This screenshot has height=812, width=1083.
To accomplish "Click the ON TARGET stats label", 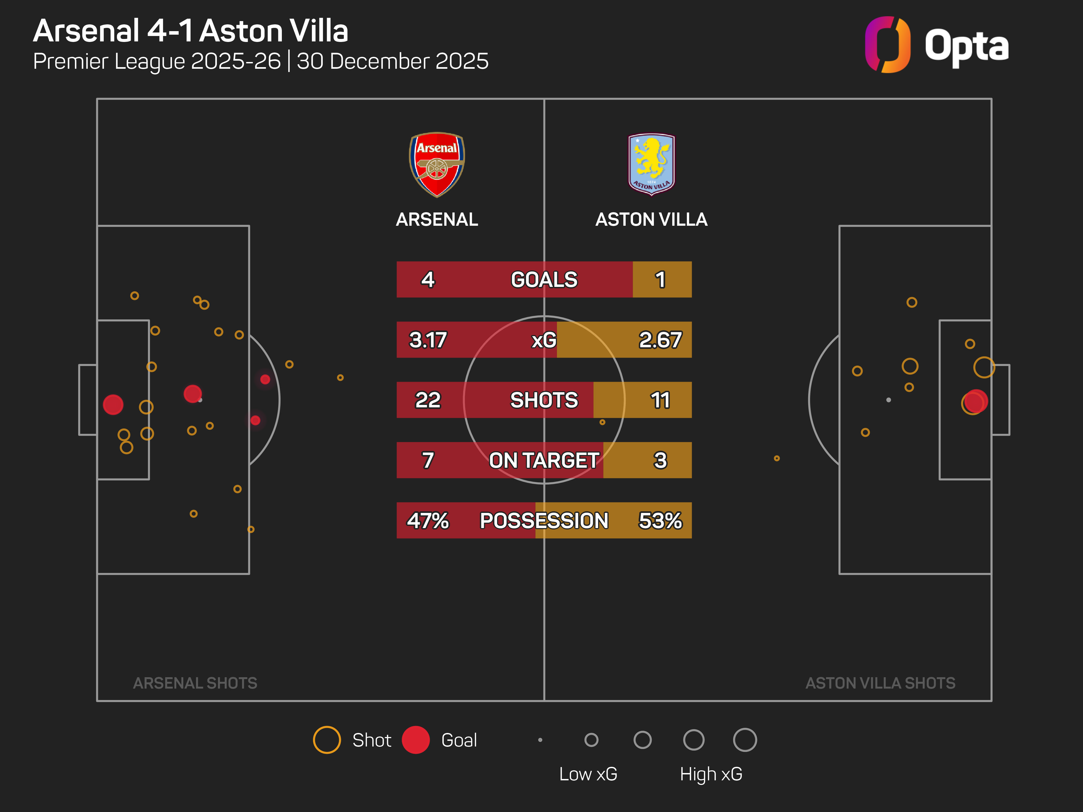I will point(544,460).
